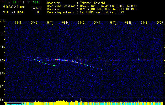Click the 0643 time axis label

[x=50, y=23]
